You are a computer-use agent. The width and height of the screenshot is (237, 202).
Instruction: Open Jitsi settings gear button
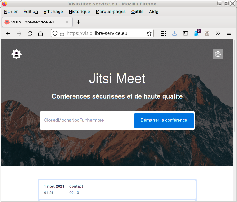coord(218,54)
